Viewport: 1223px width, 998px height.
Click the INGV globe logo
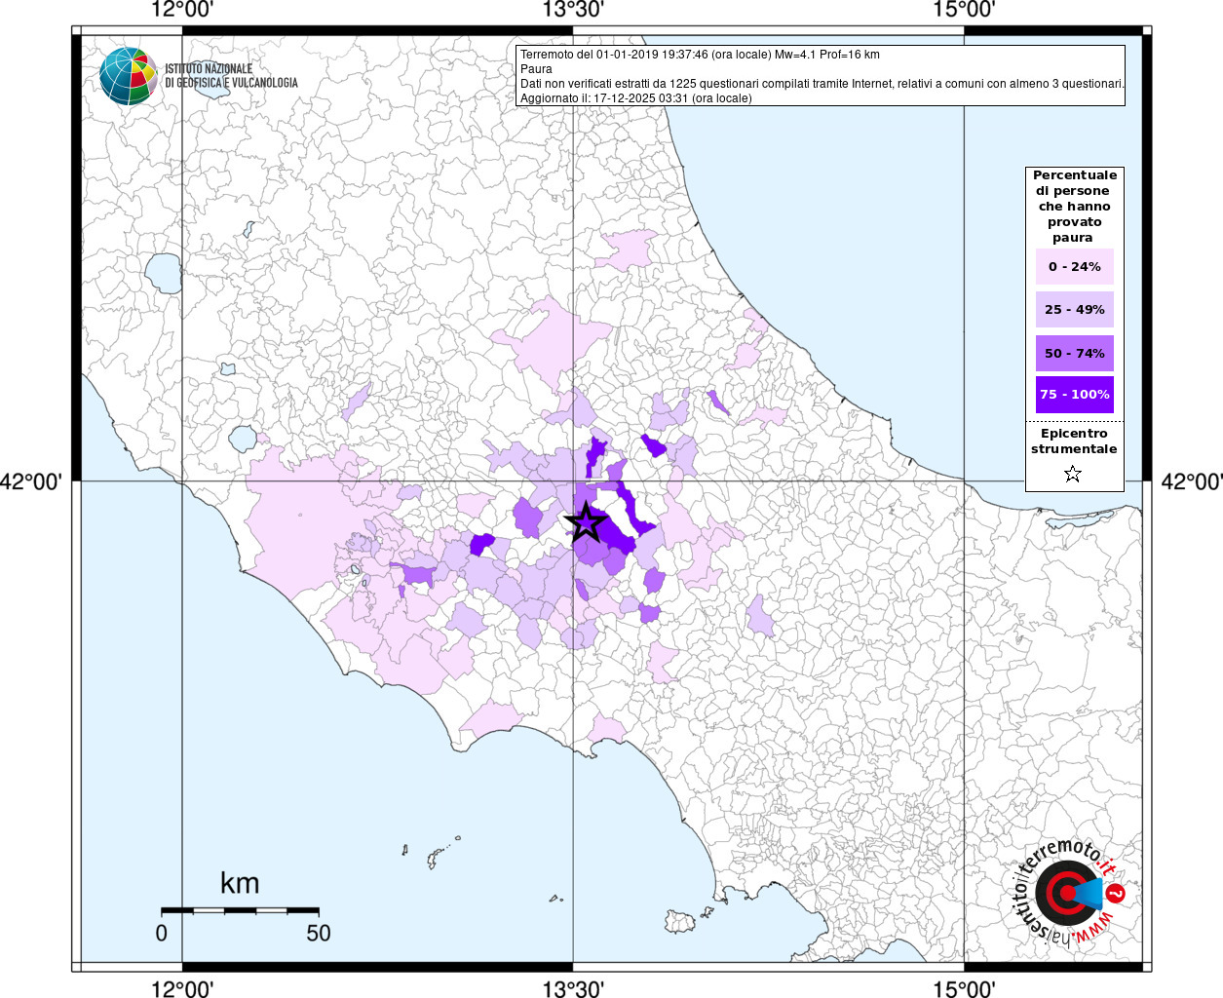(129, 76)
